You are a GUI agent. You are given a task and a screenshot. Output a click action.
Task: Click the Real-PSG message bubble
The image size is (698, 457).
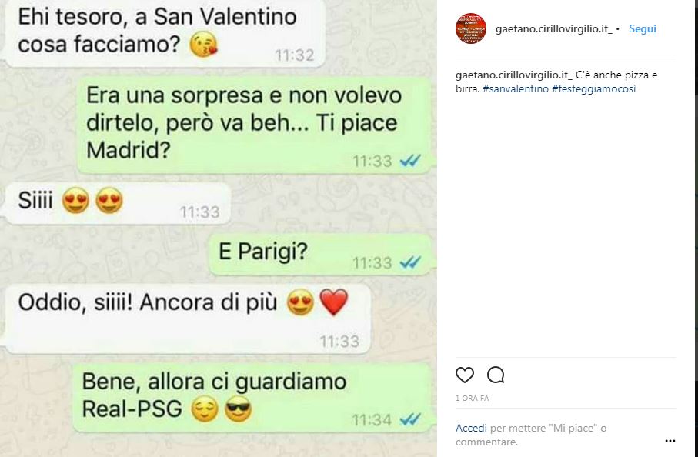252,398
